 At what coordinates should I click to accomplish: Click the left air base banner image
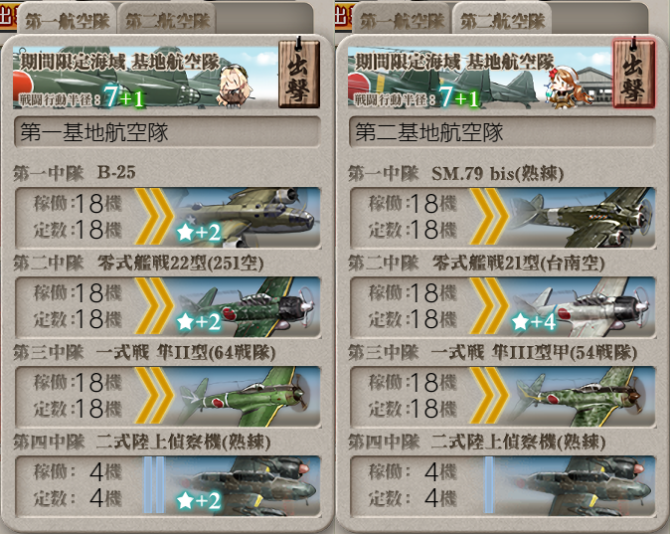pos(145,77)
